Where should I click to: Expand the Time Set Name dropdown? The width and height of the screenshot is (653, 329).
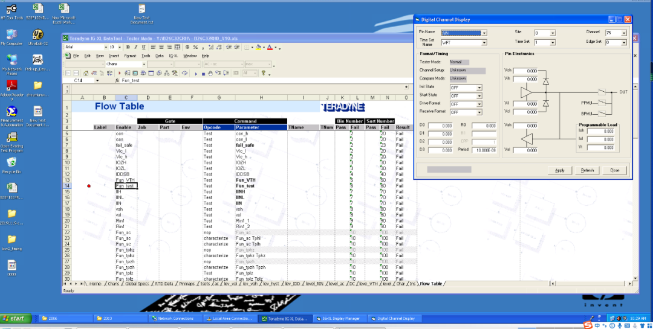pos(484,43)
